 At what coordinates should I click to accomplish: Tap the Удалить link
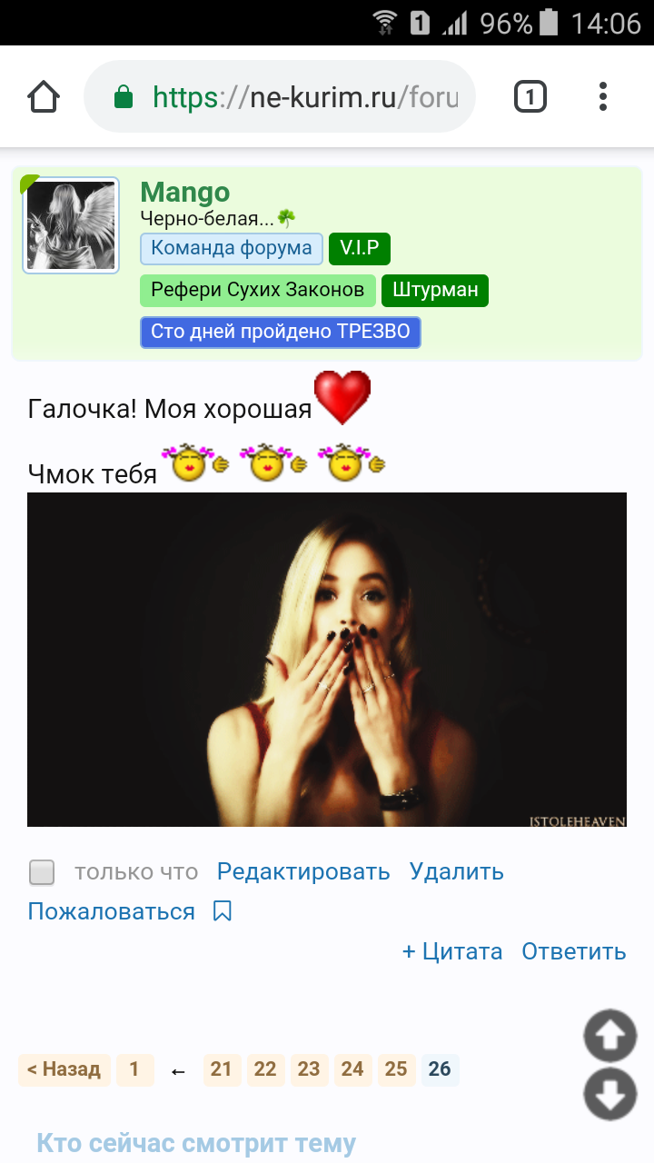click(457, 872)
